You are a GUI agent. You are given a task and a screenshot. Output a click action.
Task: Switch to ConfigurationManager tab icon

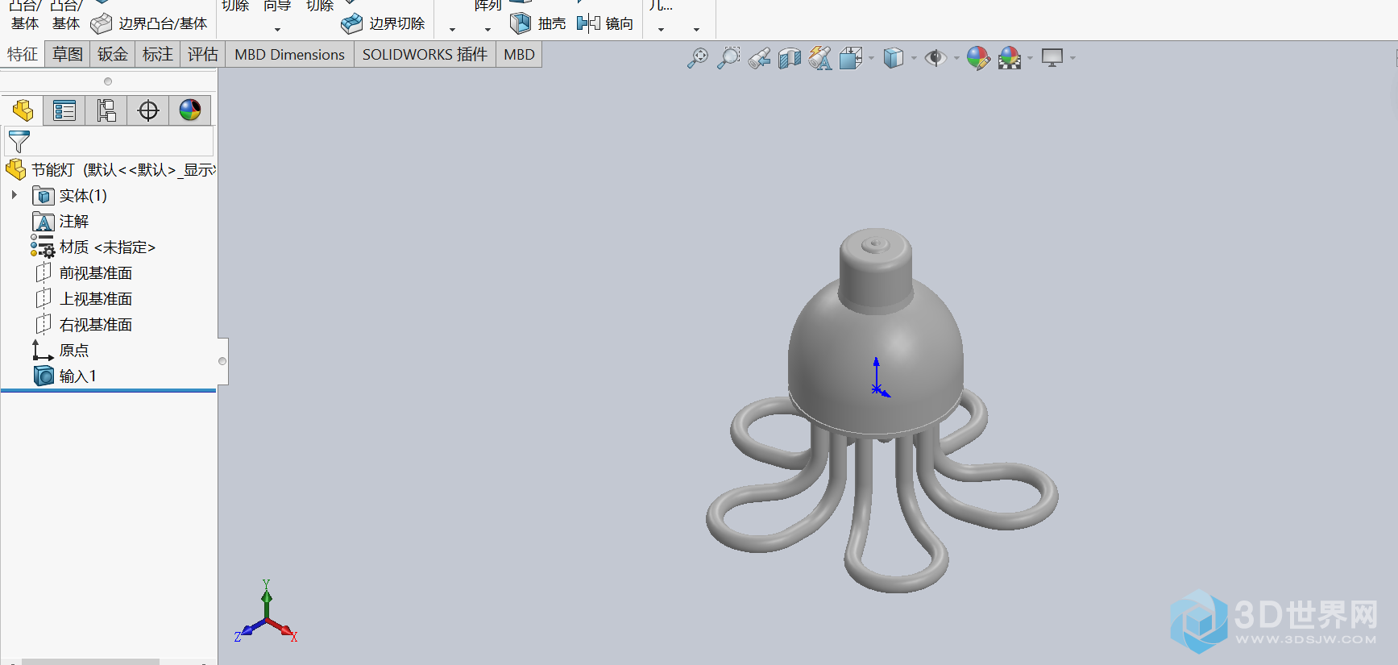coord(106,110)
